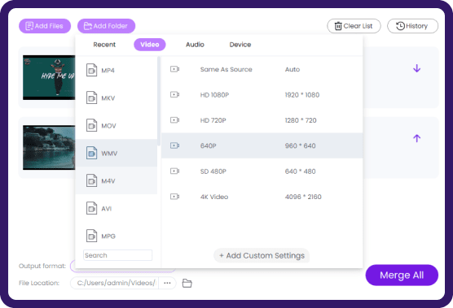This screenshot has width=453, height=308.
Task: Select the Hype Me Up video thumbnail
Action: pos(49,77)
